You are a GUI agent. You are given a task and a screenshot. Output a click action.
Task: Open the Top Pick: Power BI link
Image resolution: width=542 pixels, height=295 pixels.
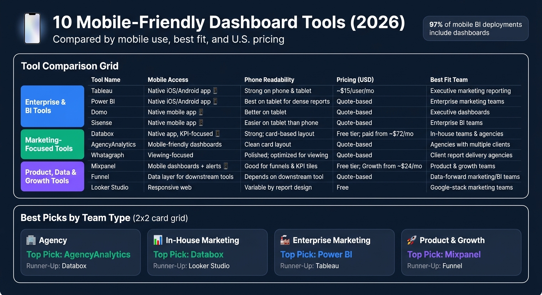[316, 254]
